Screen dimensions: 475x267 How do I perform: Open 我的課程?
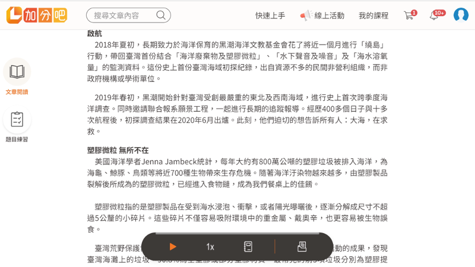click(373, 15)
